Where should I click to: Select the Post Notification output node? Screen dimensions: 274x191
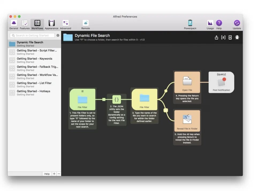pyautogui.click(x=221, y=82)
